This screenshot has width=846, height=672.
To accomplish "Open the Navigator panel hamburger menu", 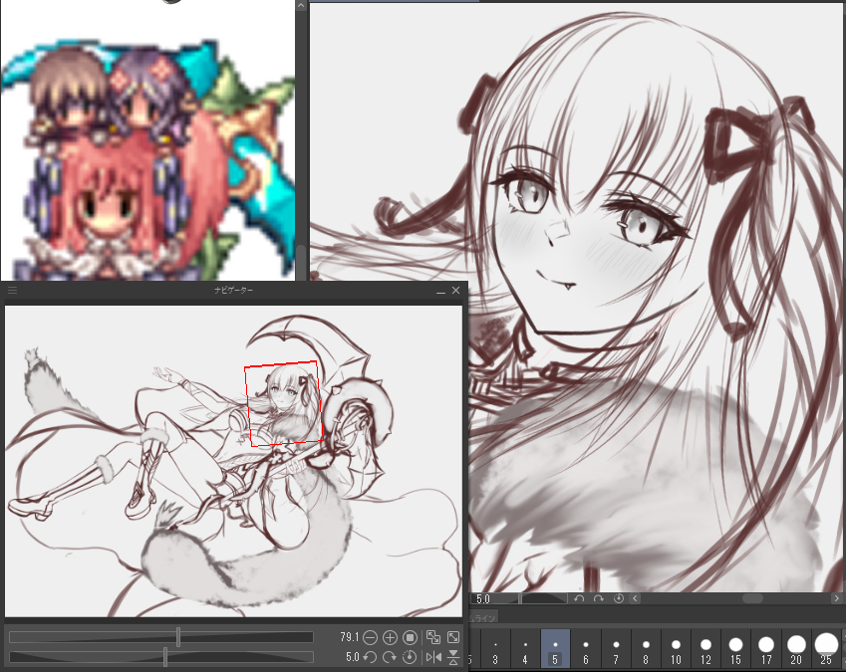I will pos(12,290).
